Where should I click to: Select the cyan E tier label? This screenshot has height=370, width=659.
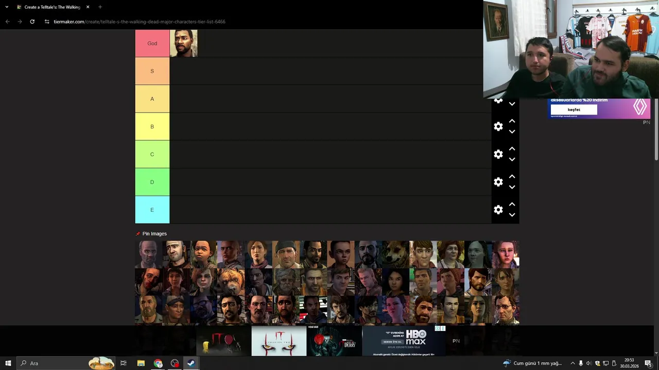[x=152, y=210]
